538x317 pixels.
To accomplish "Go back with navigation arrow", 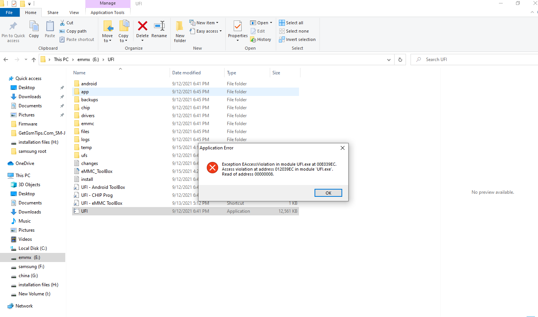I will coord(6,60).
